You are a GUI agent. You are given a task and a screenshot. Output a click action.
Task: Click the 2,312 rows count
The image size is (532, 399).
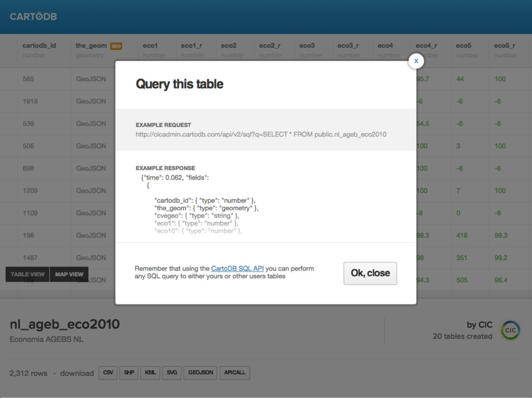(29, 373)
